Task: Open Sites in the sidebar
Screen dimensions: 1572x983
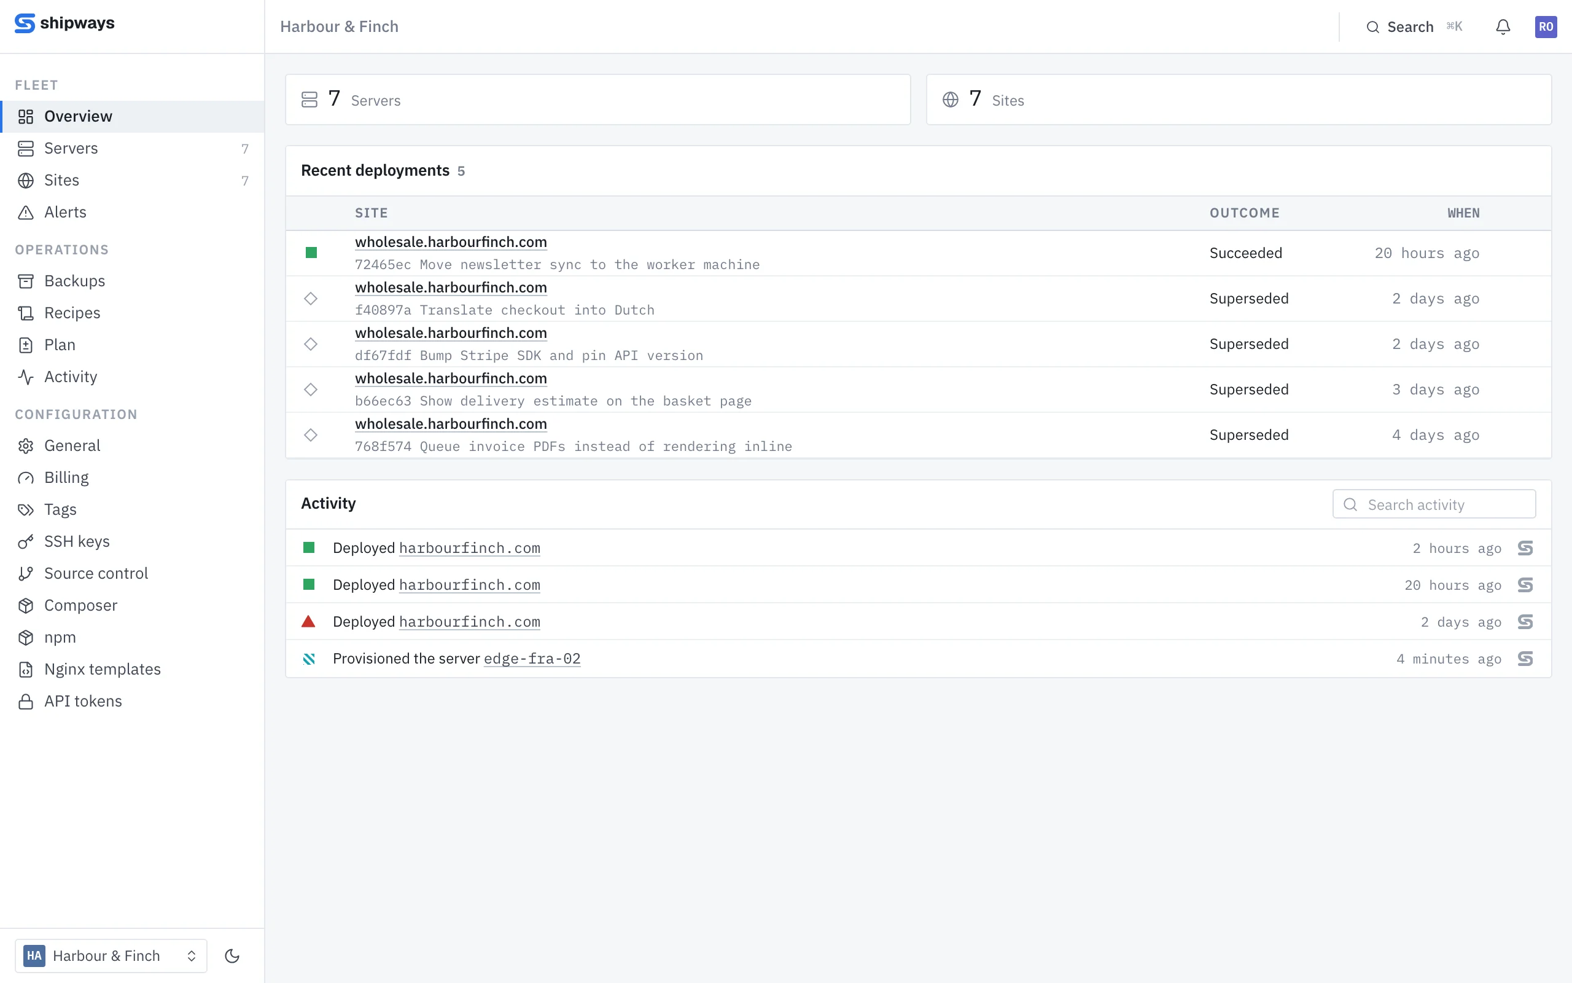Action: pos(132,180)
